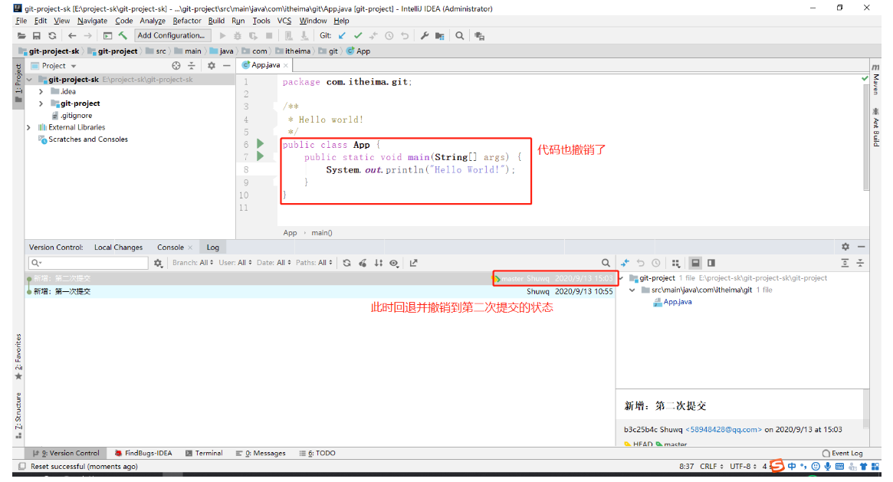The height and width of the screenshot is (482, 893).
Task: Click the Refresh icon in the Log toolbar
Action: 346,263
